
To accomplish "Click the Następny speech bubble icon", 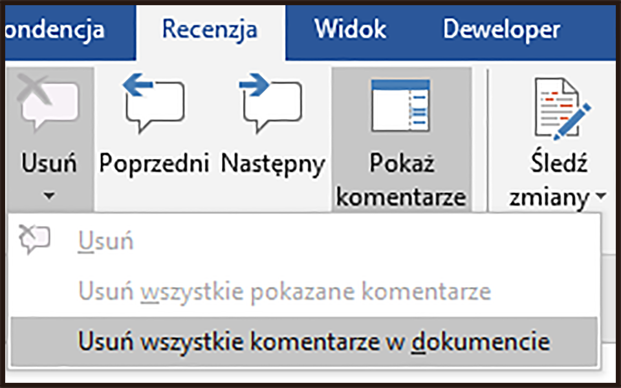I will tap(272, 103).
